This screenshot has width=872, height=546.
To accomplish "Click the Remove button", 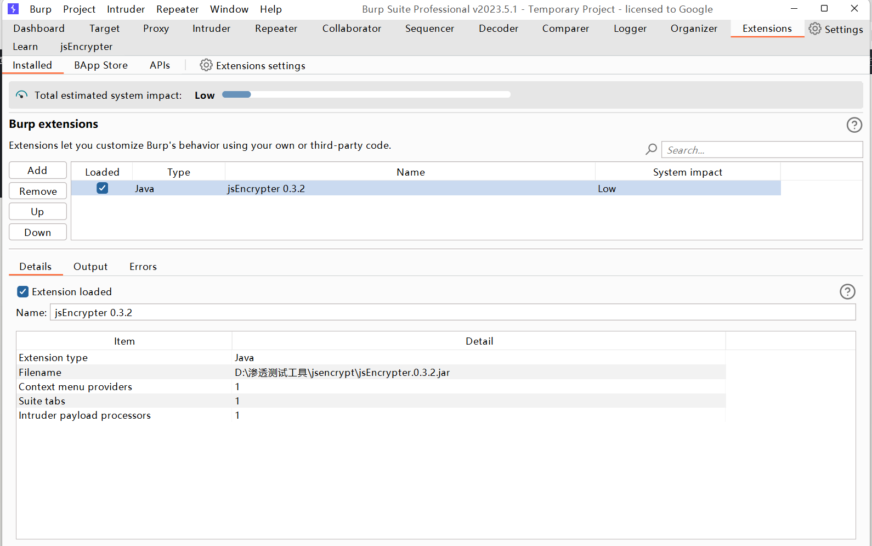I will click(x=38, y=191).
